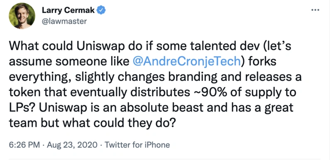Click the word LPs? in the tweet
The height and width of the screenshot is (160, 332).
tap(22, 107)
